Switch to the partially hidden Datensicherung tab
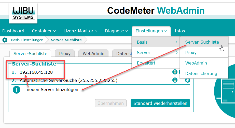Viewport: 235px width, 128px height. (x=122, y=54)
